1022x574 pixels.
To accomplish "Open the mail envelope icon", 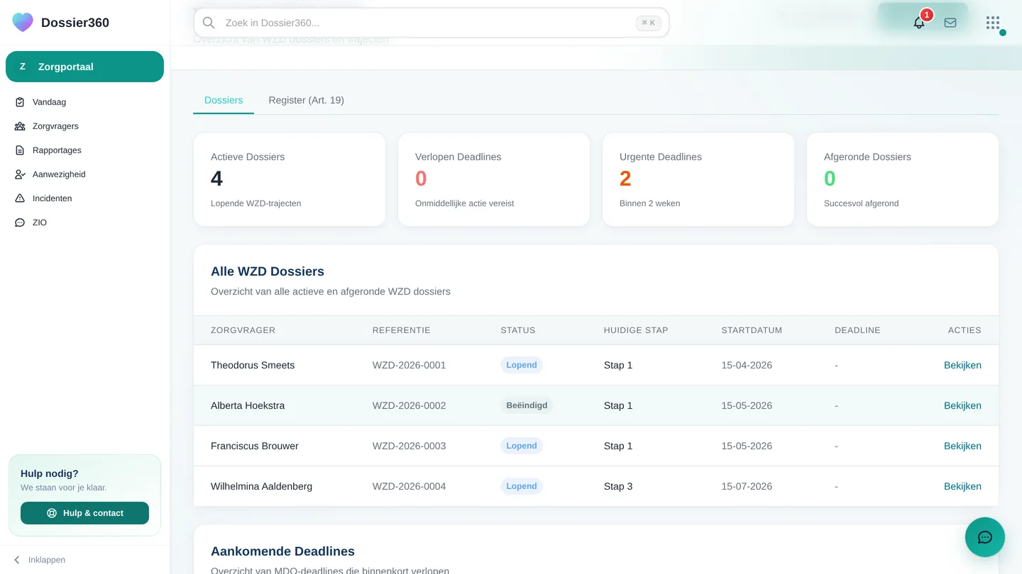I will pos(950,23).
